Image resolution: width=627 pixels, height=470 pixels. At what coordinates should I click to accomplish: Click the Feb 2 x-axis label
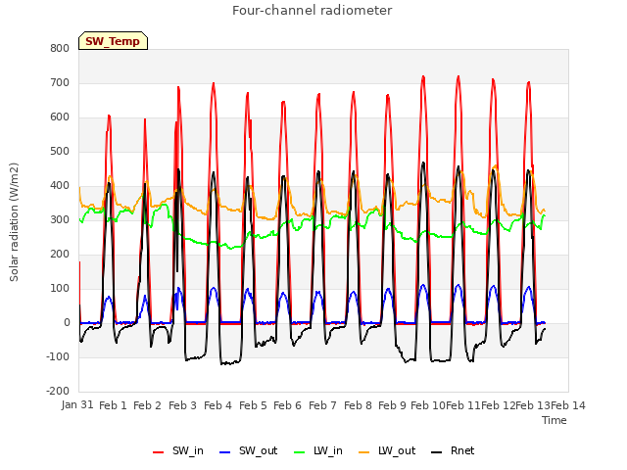click(147, 405)
